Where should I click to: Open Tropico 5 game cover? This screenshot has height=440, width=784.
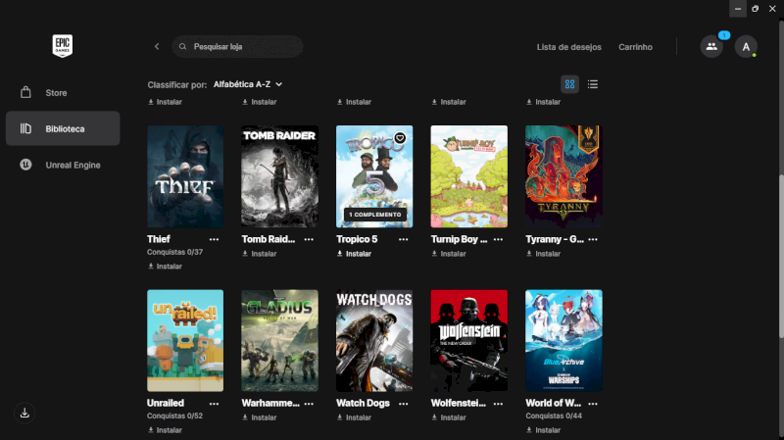tap(374, 176)
